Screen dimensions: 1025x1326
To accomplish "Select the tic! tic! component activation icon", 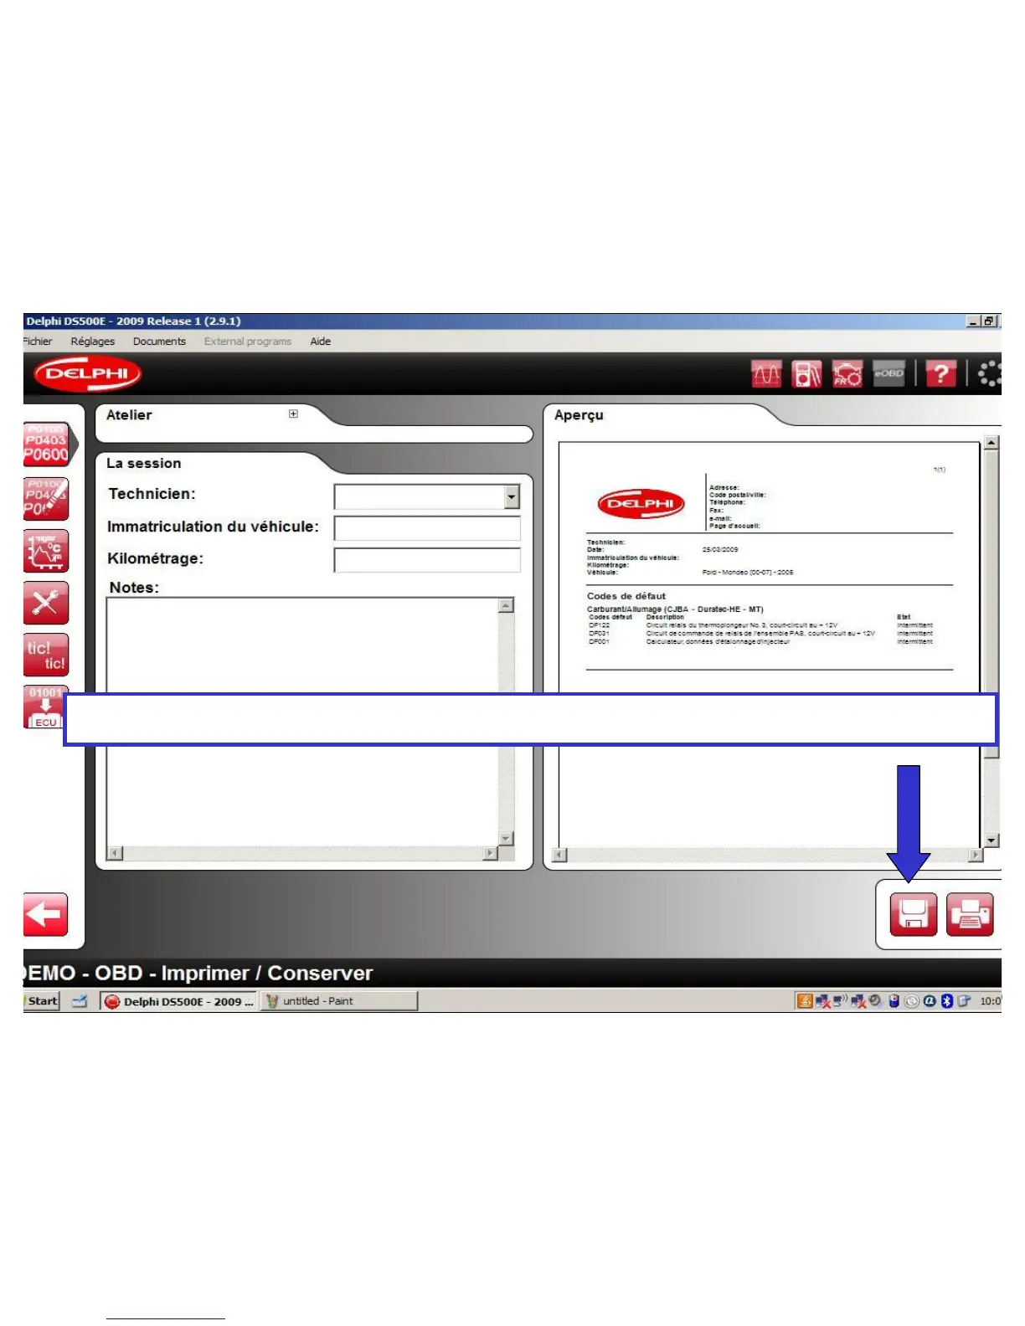I will 46,655.
